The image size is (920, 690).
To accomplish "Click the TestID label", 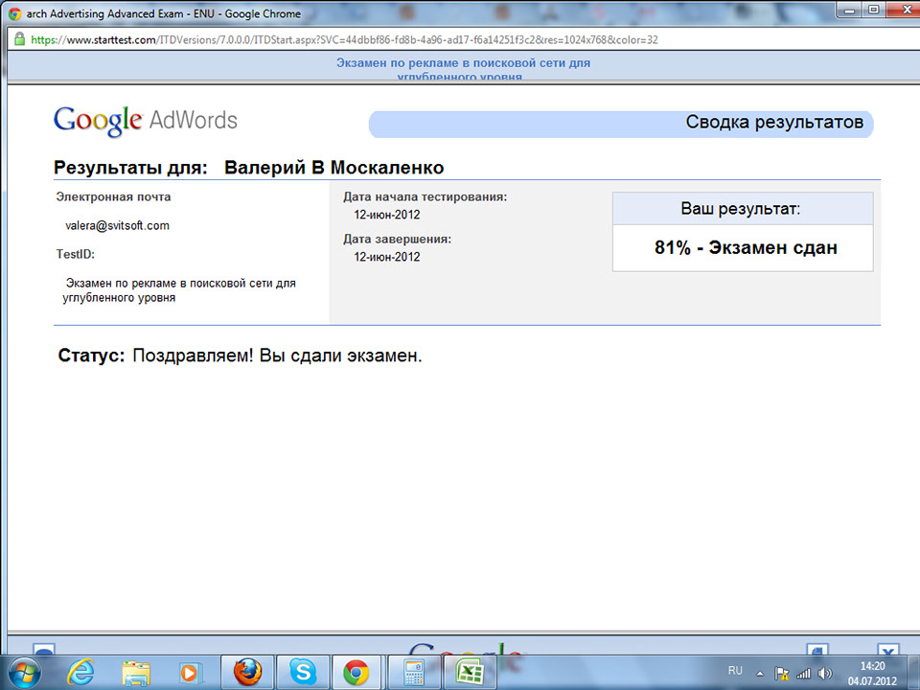I will 76,255.
